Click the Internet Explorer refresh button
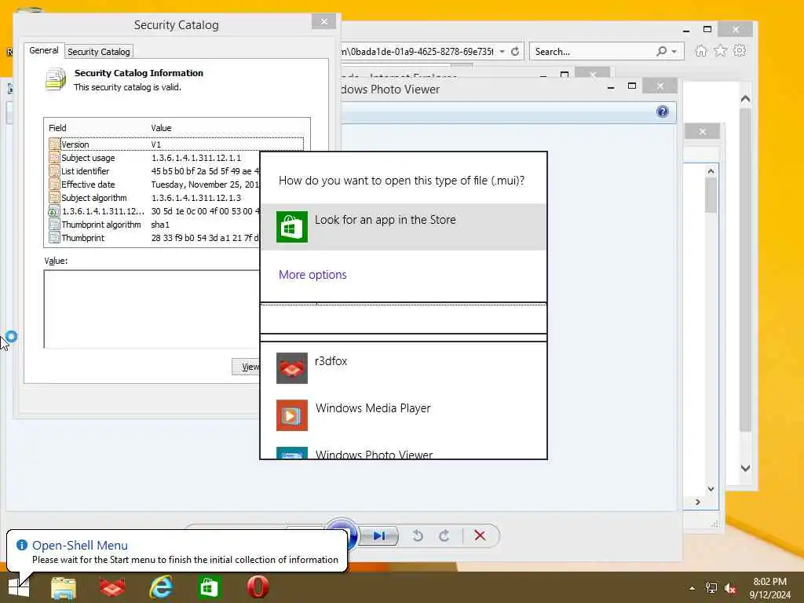The image size is (804, 603). 515,51
